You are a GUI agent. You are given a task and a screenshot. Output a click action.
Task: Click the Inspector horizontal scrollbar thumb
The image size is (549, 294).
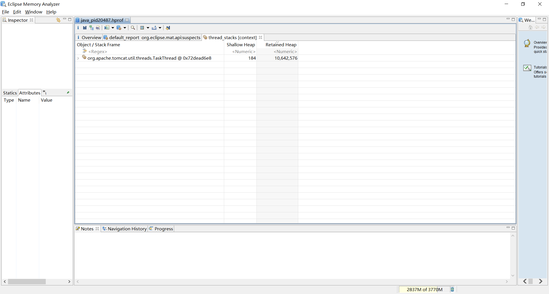pyautogui.click(x=27, y=281)
